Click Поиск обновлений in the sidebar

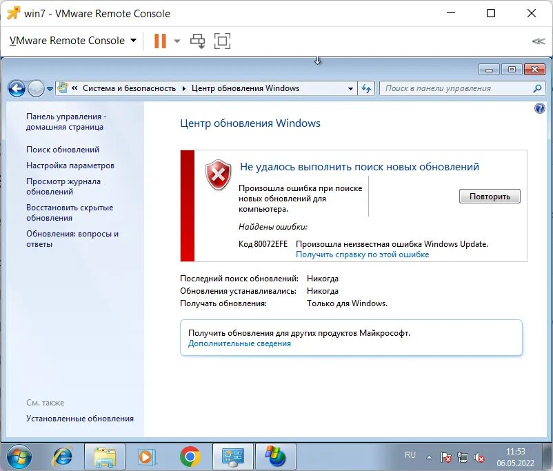tap(63, 150)
